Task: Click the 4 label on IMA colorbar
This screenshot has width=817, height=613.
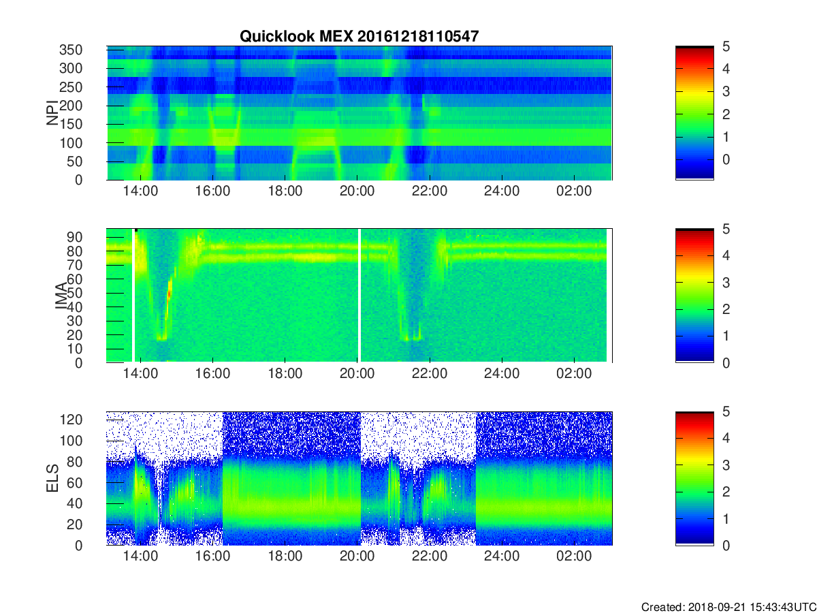Action: 725,255
